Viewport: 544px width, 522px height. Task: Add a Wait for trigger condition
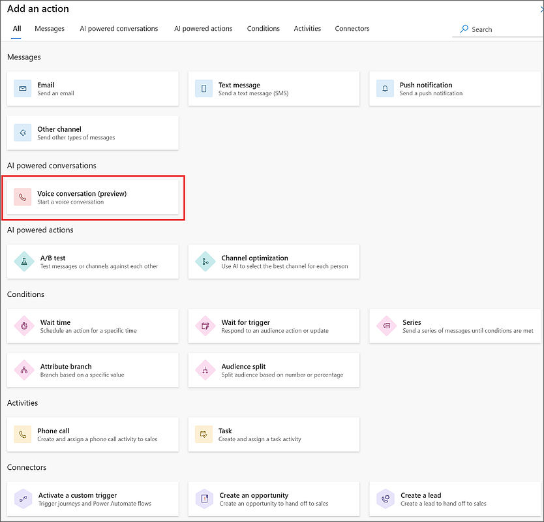pyautogui.click(x=274, y=326)
